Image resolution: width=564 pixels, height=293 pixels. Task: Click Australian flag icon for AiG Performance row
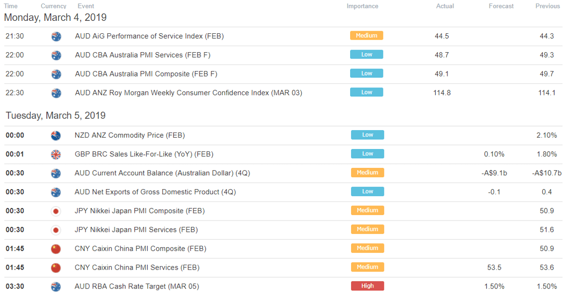coord(56,36)
